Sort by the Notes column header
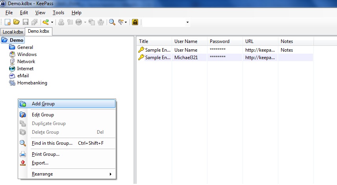 tap(296, 41)
